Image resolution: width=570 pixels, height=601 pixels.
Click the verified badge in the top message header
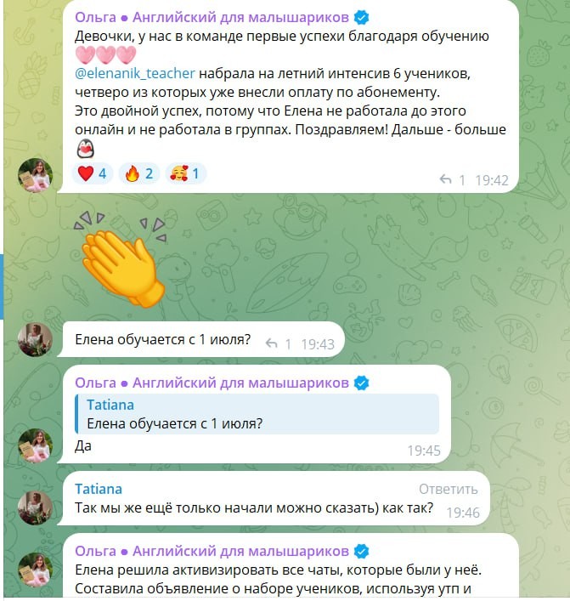[x=361, y=18]
